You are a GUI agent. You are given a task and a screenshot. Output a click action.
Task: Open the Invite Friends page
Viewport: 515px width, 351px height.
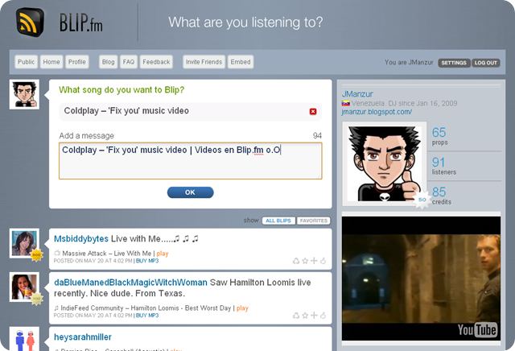coord(204,62)
